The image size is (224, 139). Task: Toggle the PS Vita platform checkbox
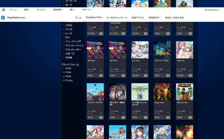pyautogui.click(x=64, y=81)
